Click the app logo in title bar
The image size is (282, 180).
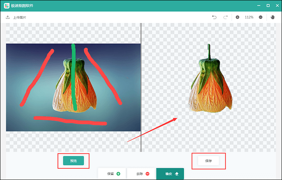pos(7,6)
